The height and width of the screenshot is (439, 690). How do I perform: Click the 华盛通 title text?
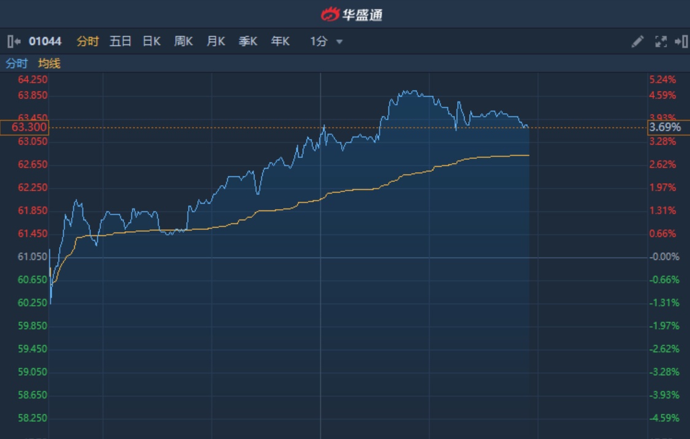(363, 14)
